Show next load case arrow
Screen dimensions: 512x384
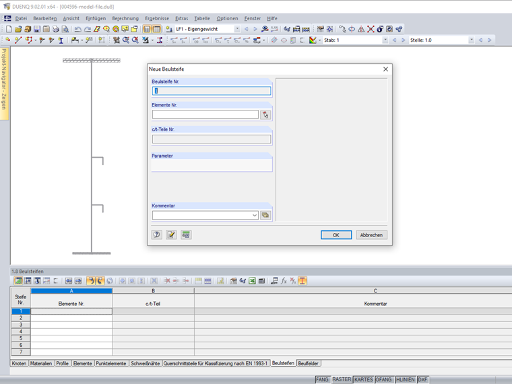[255, 29]
